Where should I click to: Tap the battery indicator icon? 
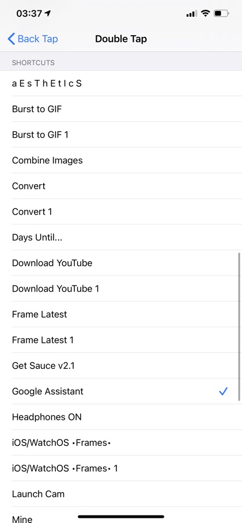tap(222, 14)
